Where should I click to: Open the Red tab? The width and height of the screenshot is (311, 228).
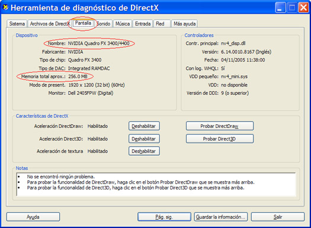(162, 24)
